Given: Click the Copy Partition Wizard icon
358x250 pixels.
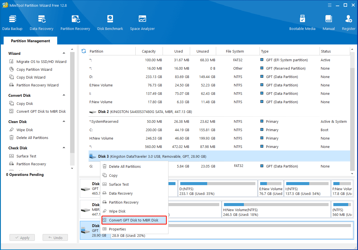Looking at the screenshot, I should click(x=11, y=69).
